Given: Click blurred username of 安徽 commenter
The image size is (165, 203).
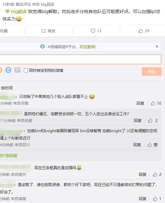Looking at the screenshot, I should pos(11,113).
